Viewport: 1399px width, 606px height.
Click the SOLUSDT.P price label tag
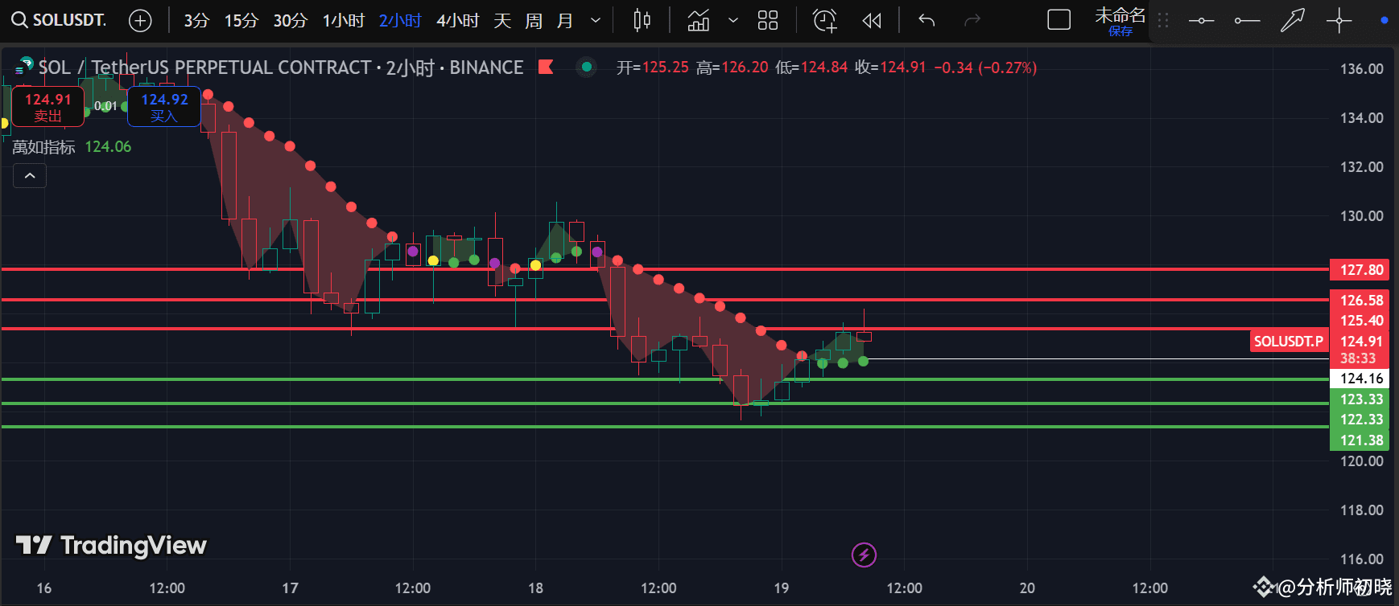point(1289,342)
